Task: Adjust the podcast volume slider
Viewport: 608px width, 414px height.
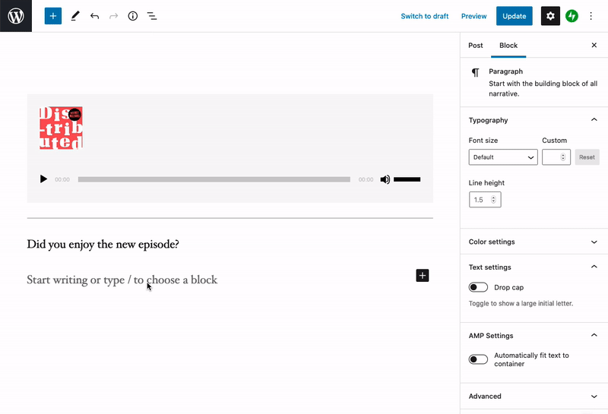Action: (x=407, y=179)
